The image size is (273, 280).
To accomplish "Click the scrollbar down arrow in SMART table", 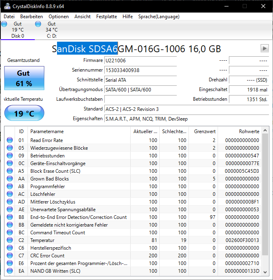I will click(x=265, y=272).
